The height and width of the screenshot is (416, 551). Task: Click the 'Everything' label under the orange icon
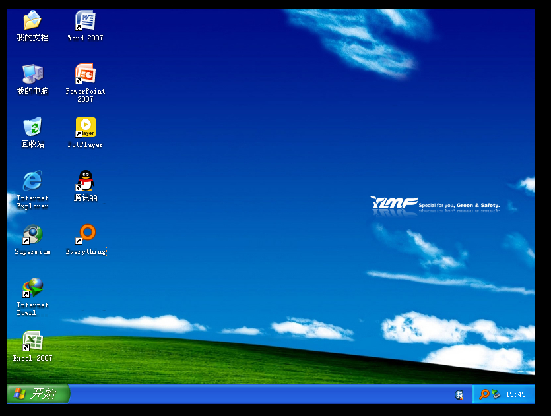[x=86, y=252]
